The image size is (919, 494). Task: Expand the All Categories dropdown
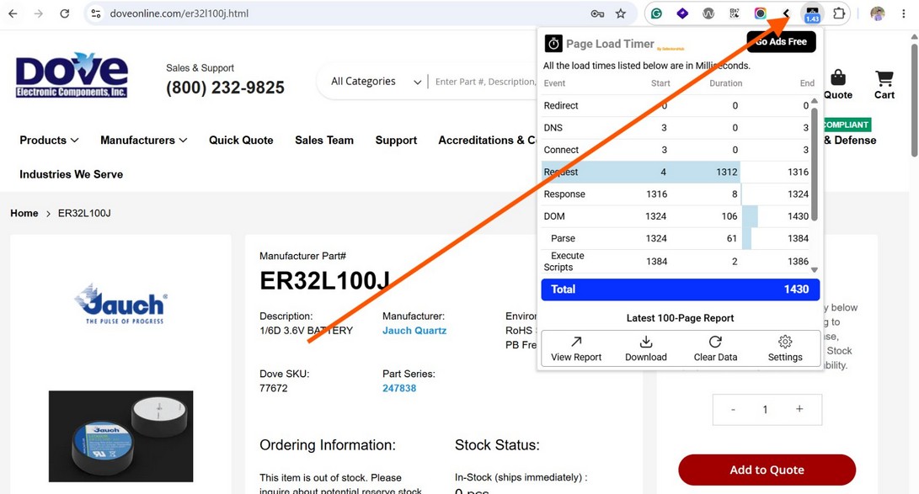click(x=376, y=82)
